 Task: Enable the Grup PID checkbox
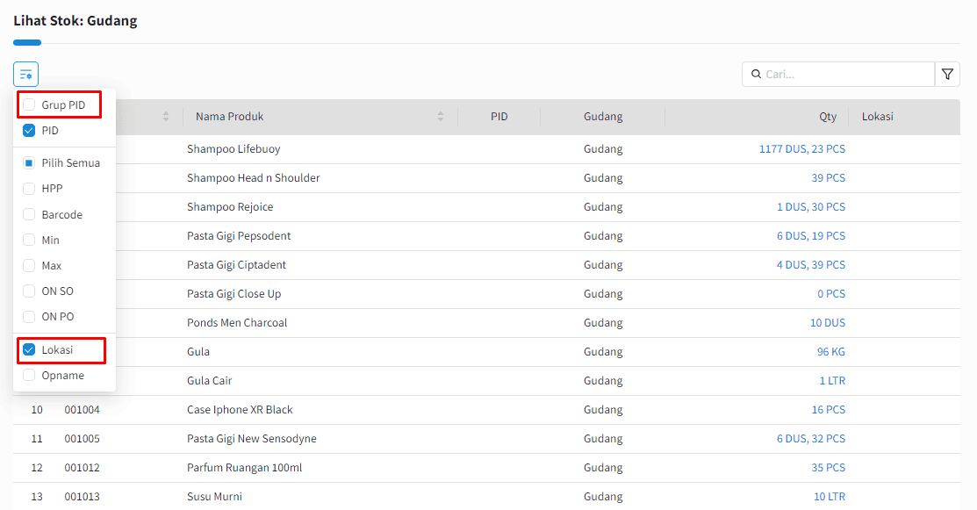pyautogui.click(x=29, y=104)
